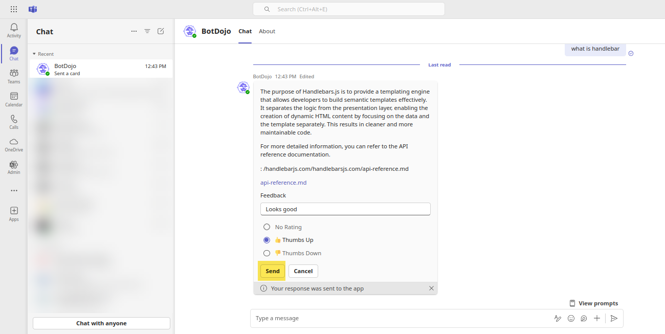Select the No Rating radio option
This screenshot has width=665, height=334.
coord(267,227)
